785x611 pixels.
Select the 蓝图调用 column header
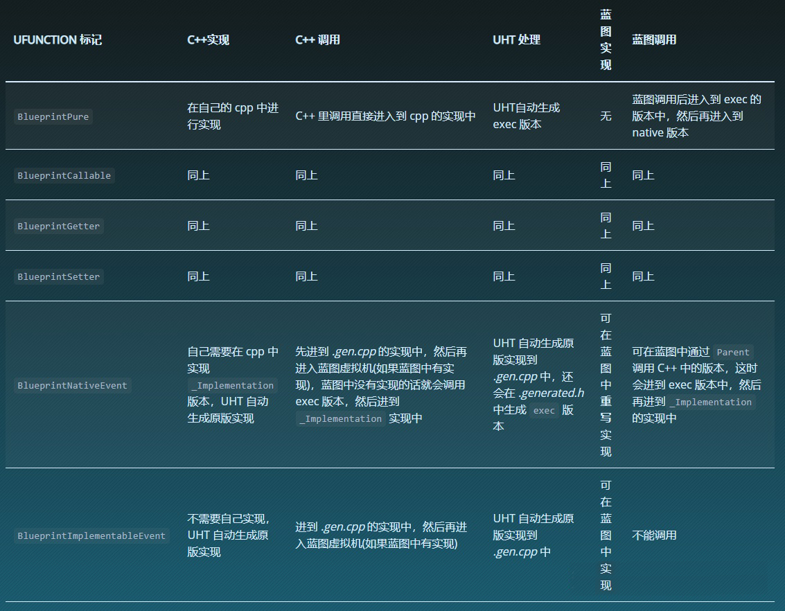tap(655, 39)
